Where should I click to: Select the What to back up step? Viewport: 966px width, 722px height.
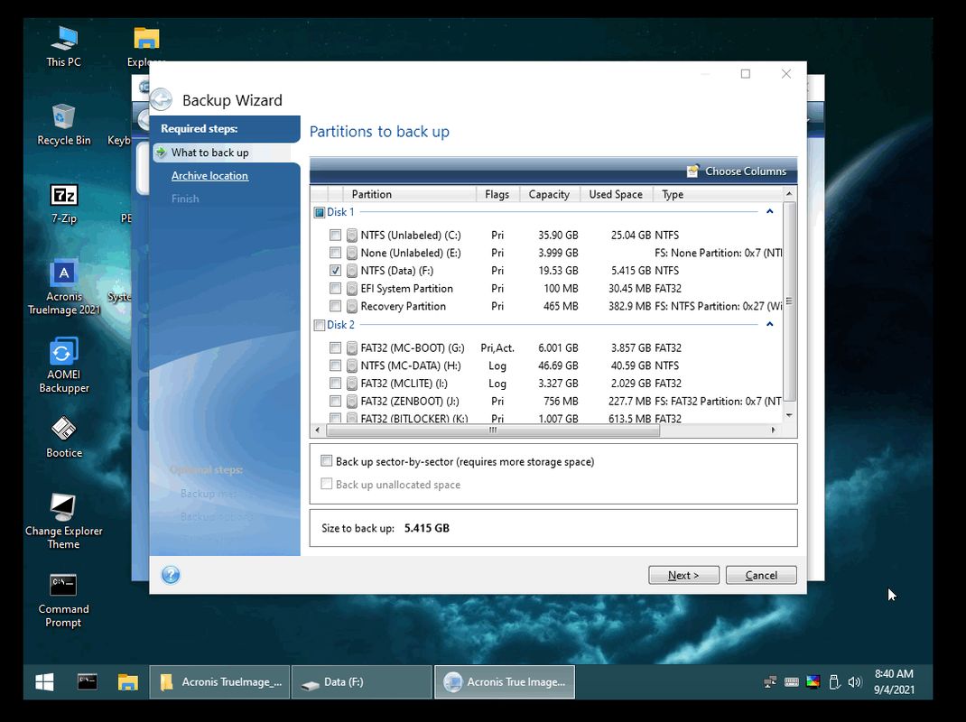click(209, 153)
